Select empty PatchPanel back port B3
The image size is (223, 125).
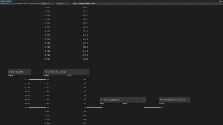[88, 88]
